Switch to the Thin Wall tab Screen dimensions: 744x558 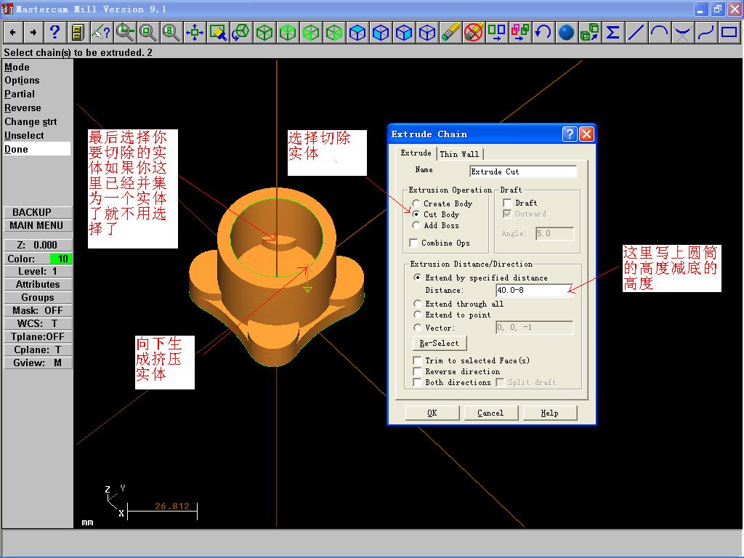459,154
